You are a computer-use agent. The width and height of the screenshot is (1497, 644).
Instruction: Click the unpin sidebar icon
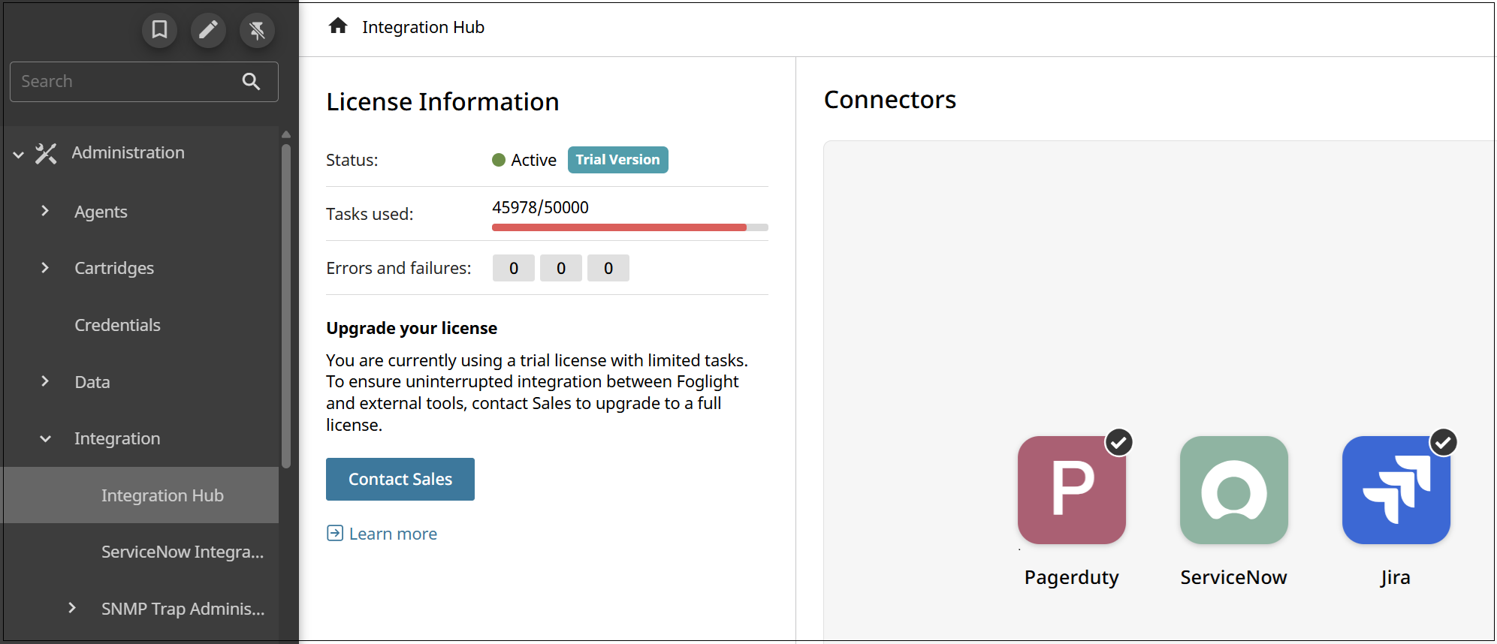point(257,30)
